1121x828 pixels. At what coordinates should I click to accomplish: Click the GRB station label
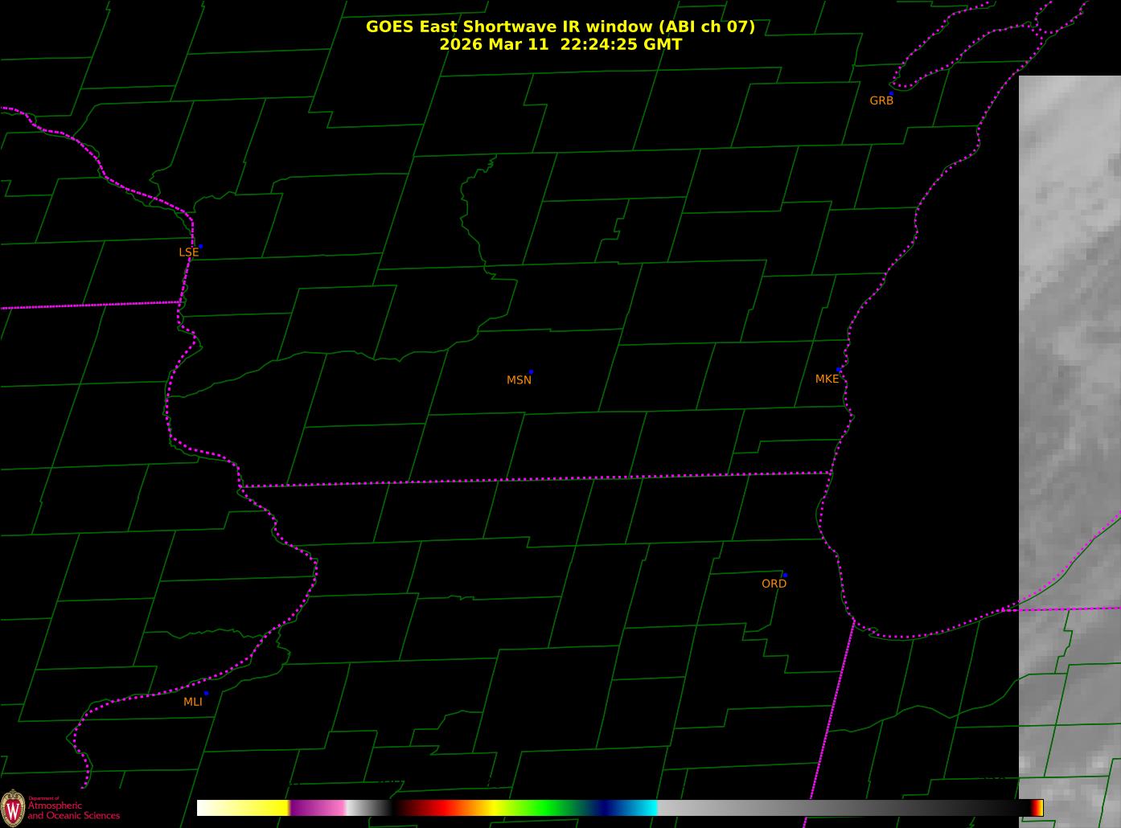pyautogui.click(x=881, y=100)
